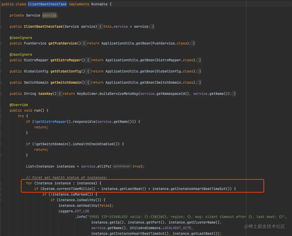Click GlobalConfig.class argument
This screenshot has height=236, width=292.
(175, 71)
